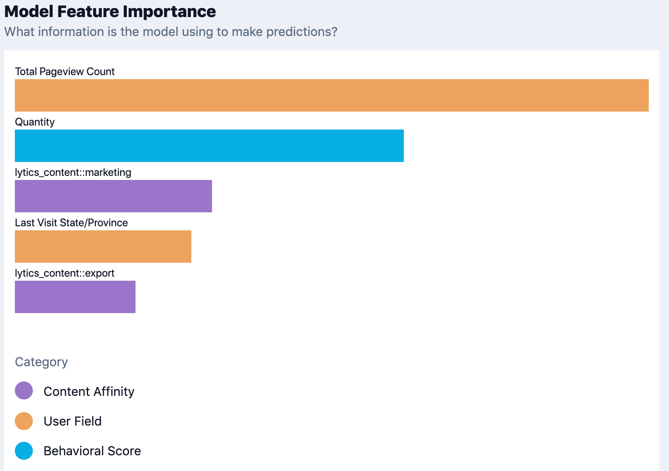Toggle the User Field legend label
This screenshot has width=669, height=471.
pyautogui.click(x=72, y=421)
